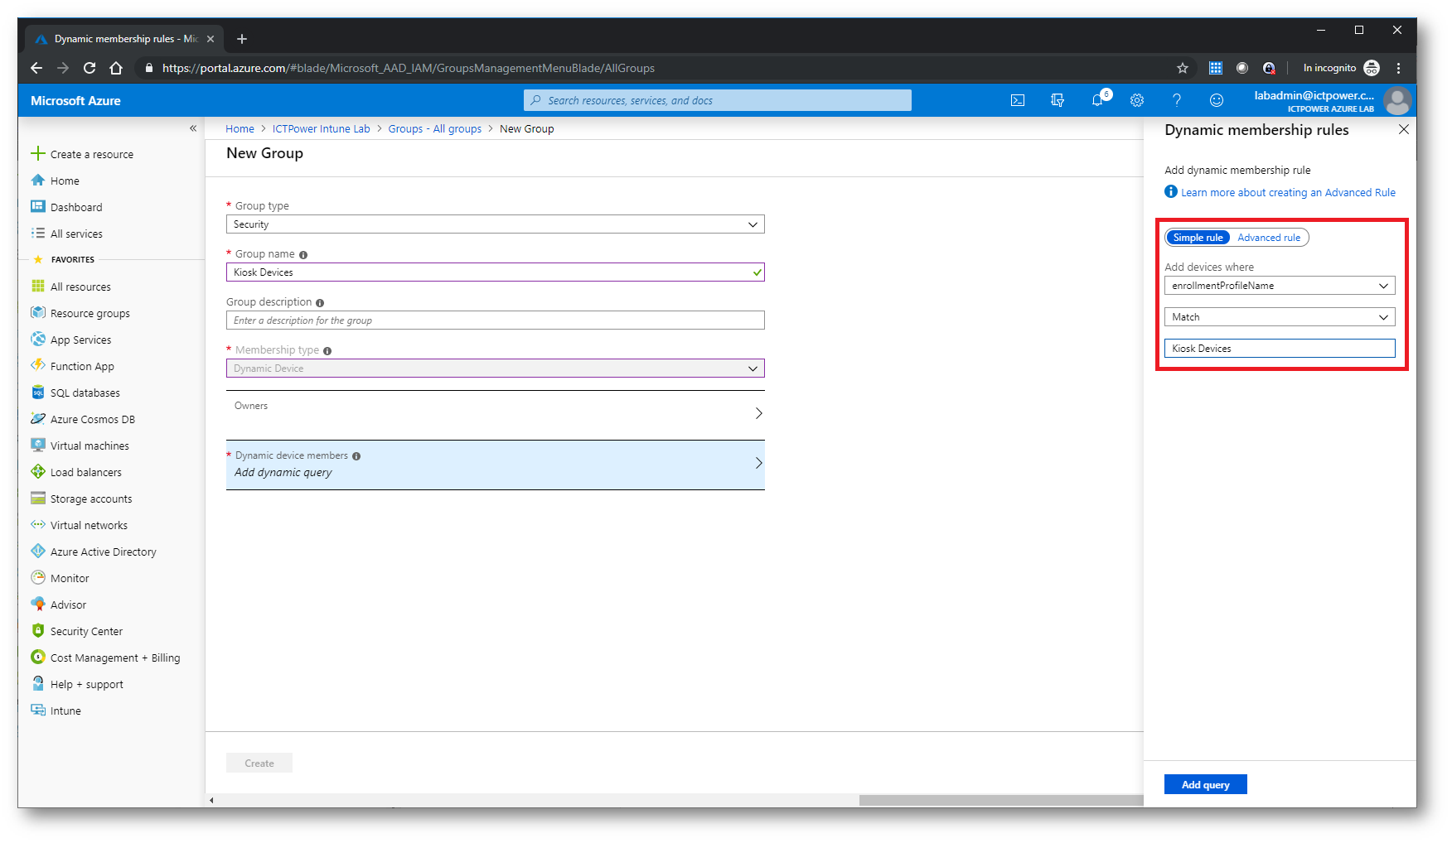The height and width of the screenshot is (843, 1452).
Task: Click the Kiosk Devices value field
Action: (1280, 349)
